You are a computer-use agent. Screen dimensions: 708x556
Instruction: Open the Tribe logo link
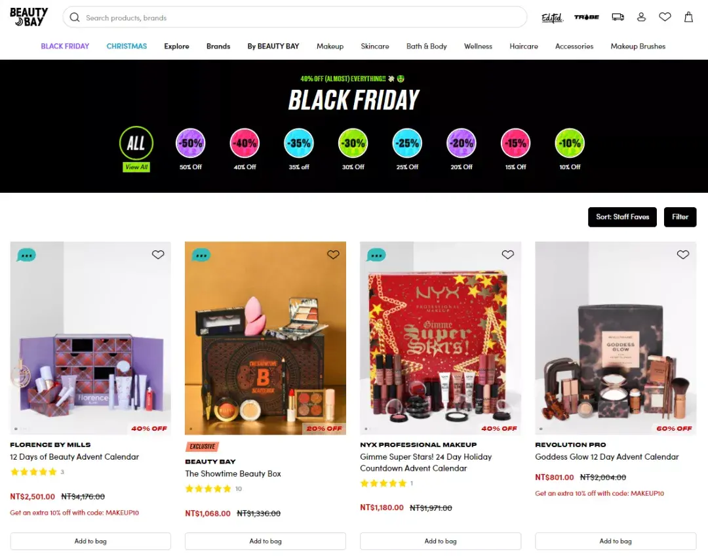[x=587, y=17]
